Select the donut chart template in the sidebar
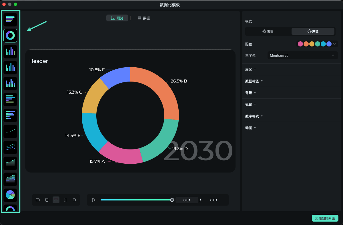This screenshot has height=225, width=343. pos(10,36)
